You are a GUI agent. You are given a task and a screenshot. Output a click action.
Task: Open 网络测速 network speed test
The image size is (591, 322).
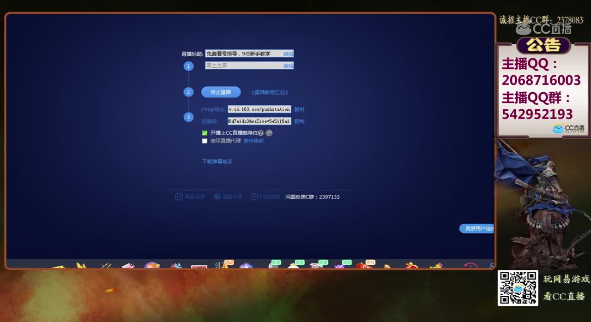(265, 197)
